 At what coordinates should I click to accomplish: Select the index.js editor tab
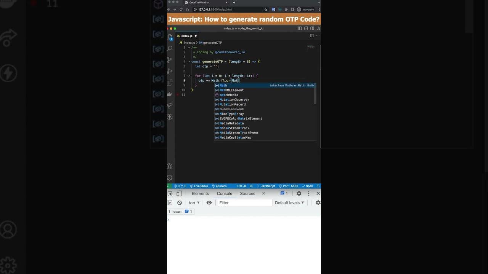187,36
